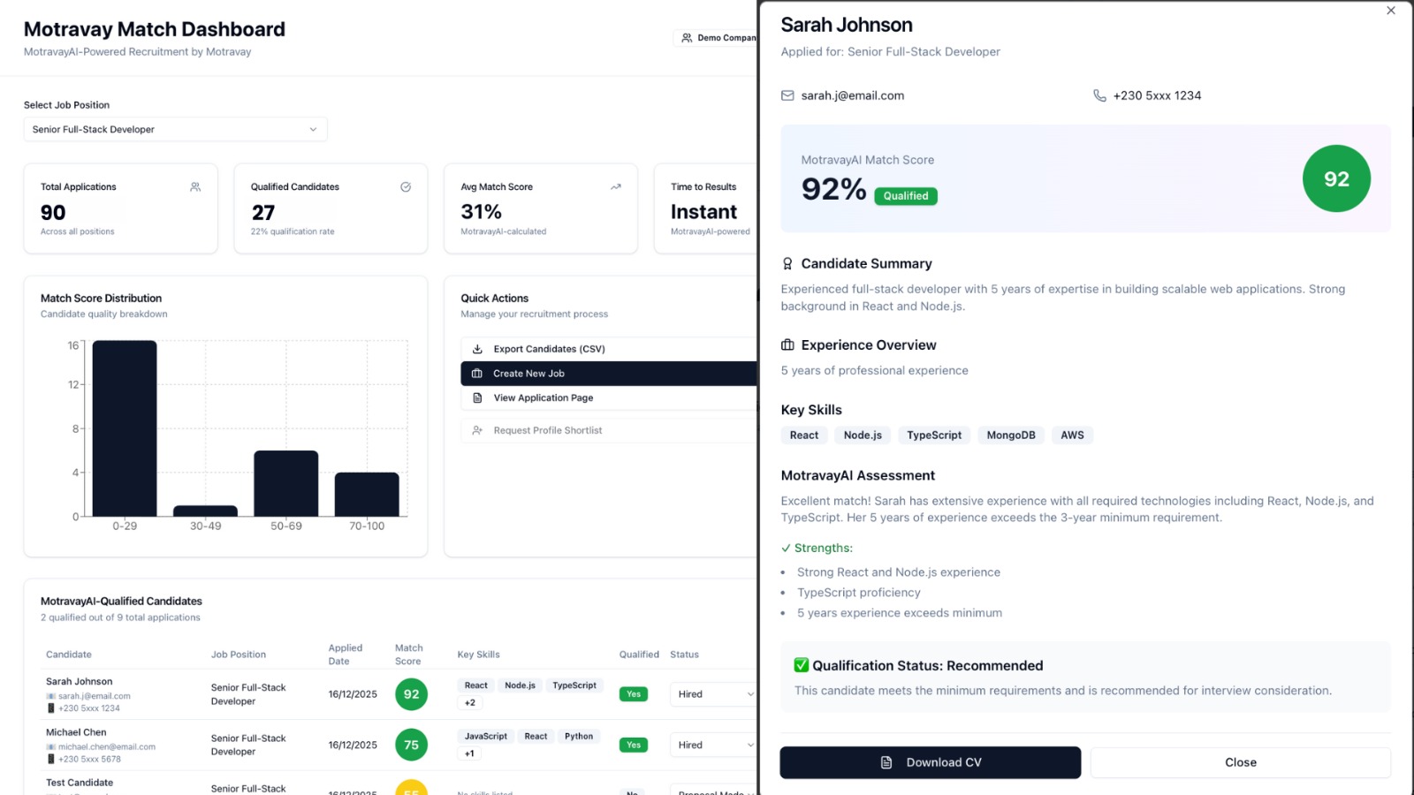
Task: Open Sarah Johnson's Hired status dropdown
Action: tap(712, 694)
